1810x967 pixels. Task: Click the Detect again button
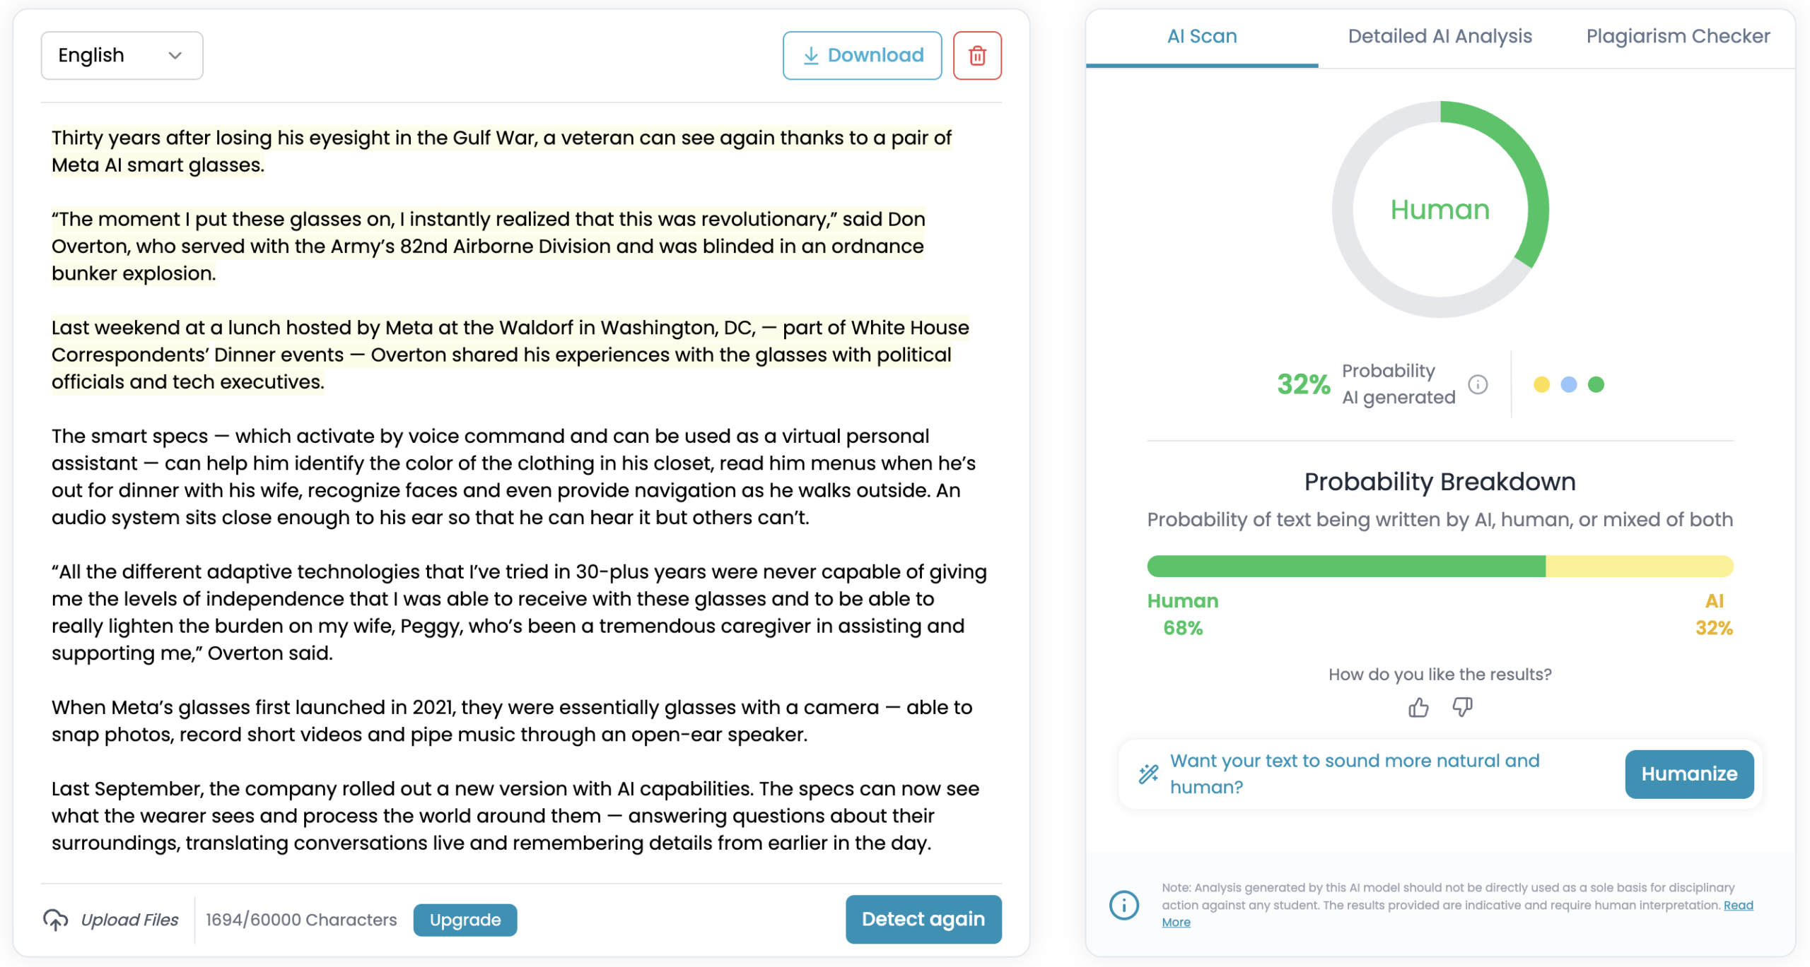[x=923, y=918]
